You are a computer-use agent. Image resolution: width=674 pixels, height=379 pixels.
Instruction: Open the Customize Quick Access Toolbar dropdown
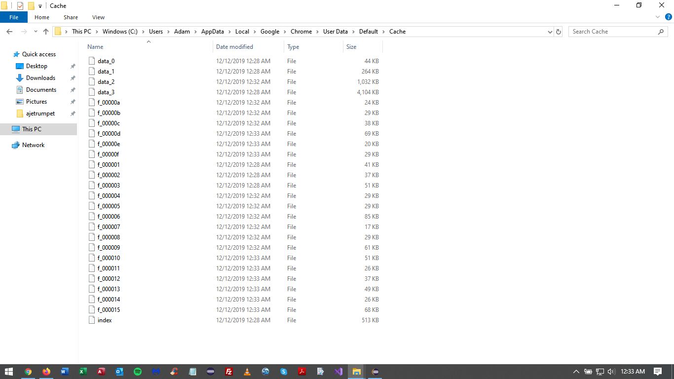[x=40, y=6]
